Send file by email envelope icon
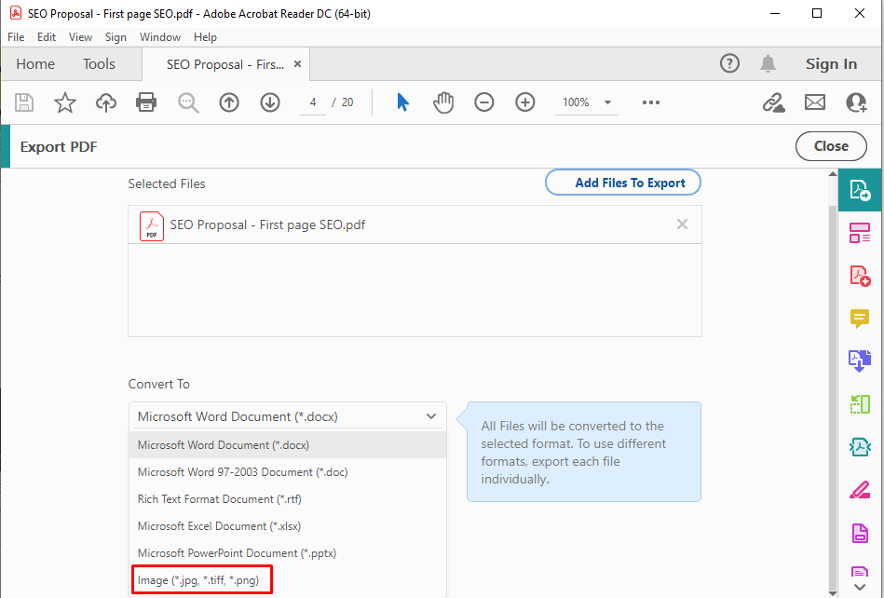This screenshot has width=884, height=598. (815, 102)
